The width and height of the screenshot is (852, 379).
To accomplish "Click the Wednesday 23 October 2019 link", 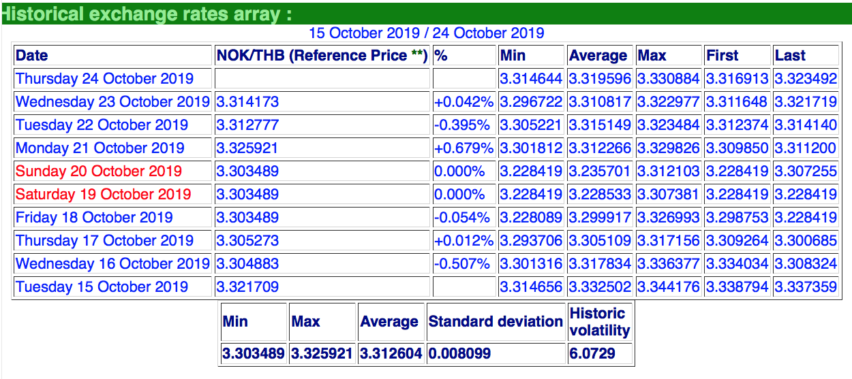I will pyautogui.click(x=112, y=102).
